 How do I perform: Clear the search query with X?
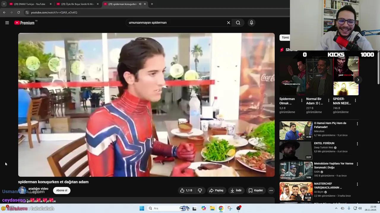[x=229, y=23]
